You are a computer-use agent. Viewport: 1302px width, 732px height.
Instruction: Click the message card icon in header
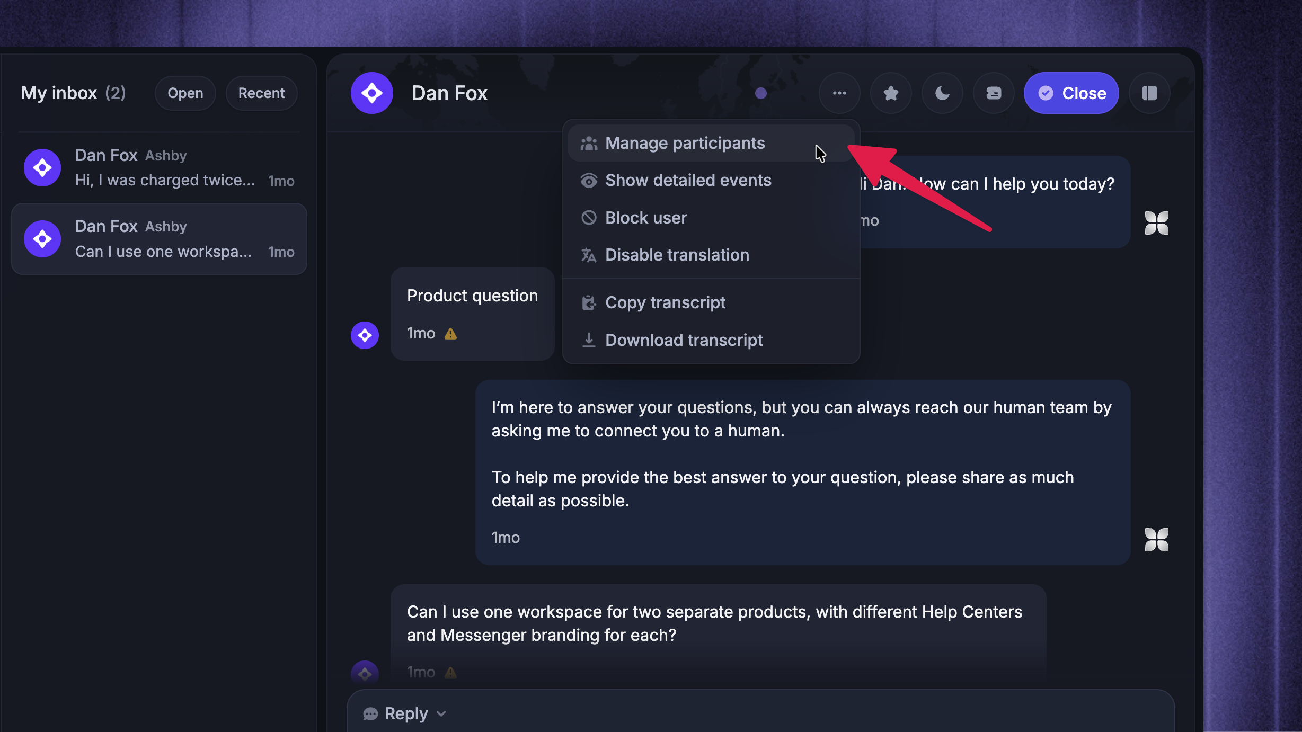(x=994, y=93)
